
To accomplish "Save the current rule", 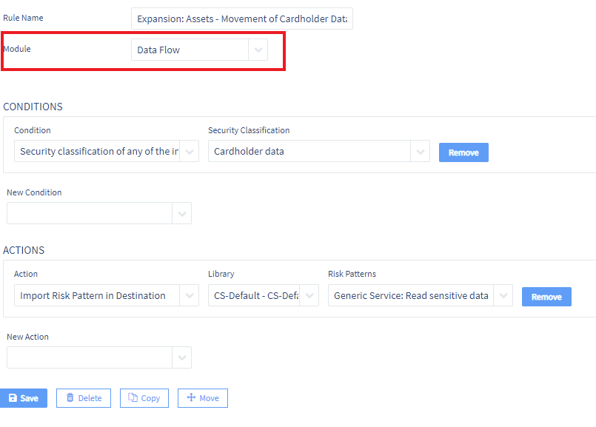I will (x=24, y=397).
